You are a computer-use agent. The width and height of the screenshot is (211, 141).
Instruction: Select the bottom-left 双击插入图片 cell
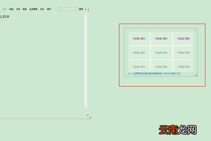click(x=139, y=66)
